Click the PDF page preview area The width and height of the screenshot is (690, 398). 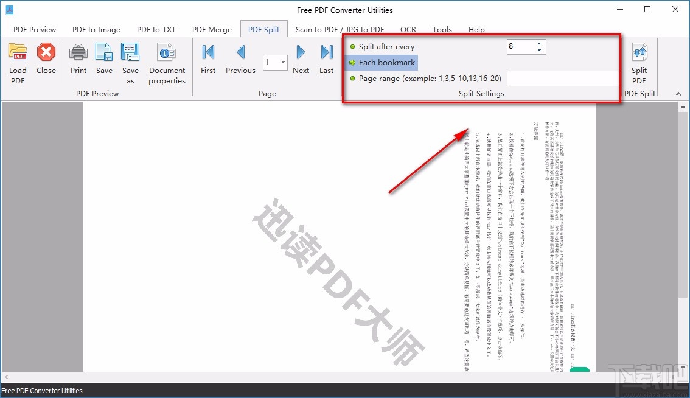[340, 237]
